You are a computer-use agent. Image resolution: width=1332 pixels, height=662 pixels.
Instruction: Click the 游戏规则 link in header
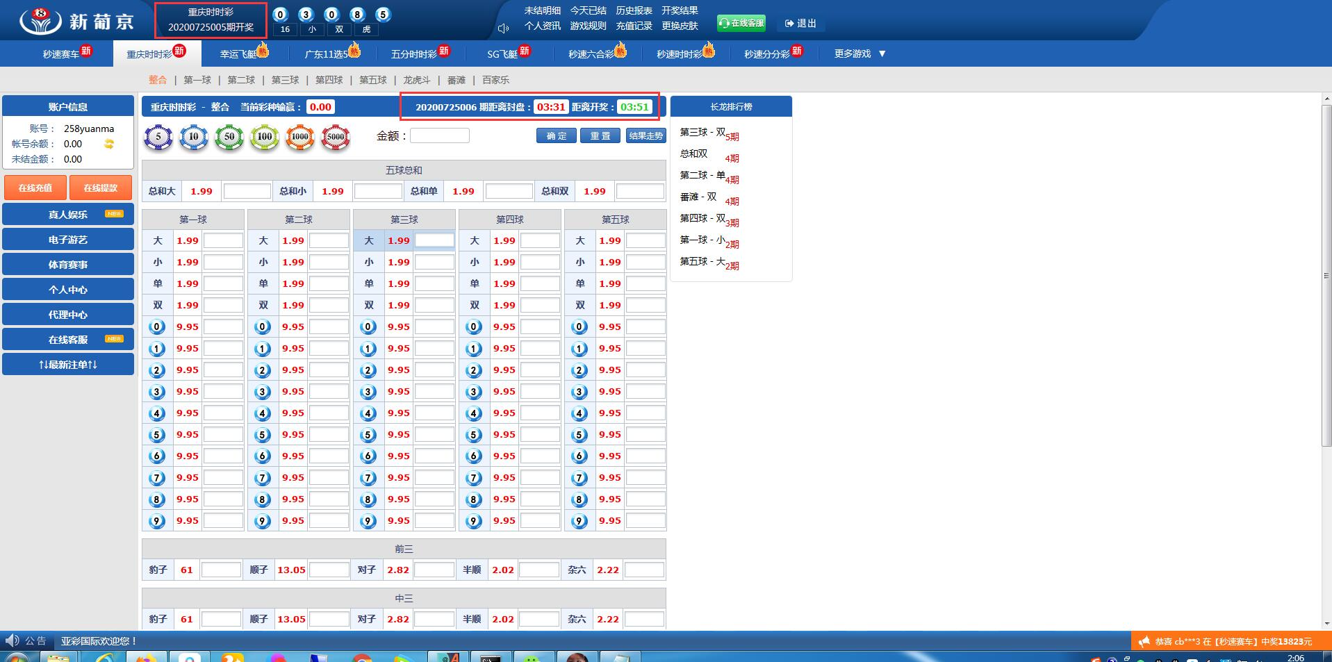pyautogui.click(x=588, y=26)
